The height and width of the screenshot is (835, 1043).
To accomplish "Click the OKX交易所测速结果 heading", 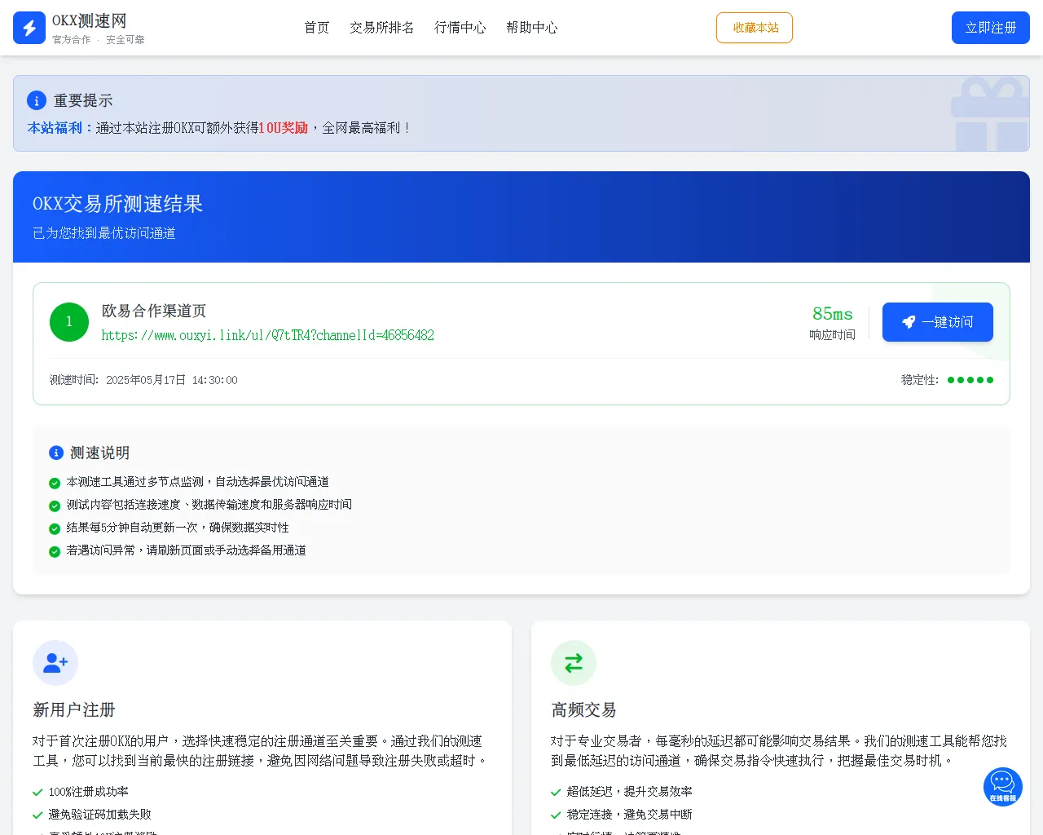I will pyautogui.click(x=117, y=204).
